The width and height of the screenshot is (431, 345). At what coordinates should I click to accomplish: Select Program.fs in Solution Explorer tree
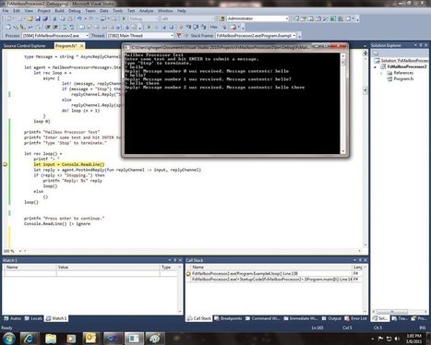tap(403, 79)
